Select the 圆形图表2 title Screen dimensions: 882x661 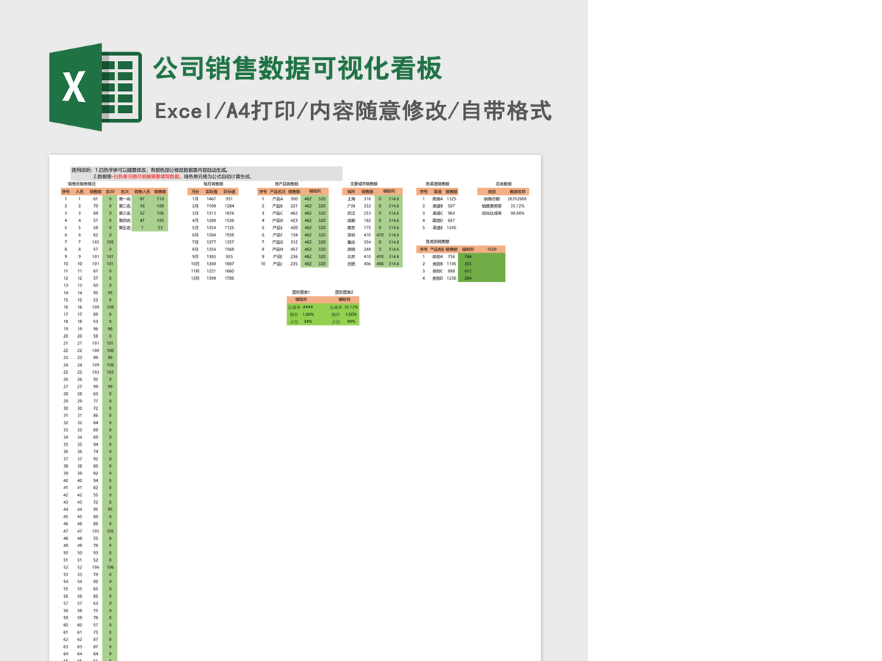point(344,292)
